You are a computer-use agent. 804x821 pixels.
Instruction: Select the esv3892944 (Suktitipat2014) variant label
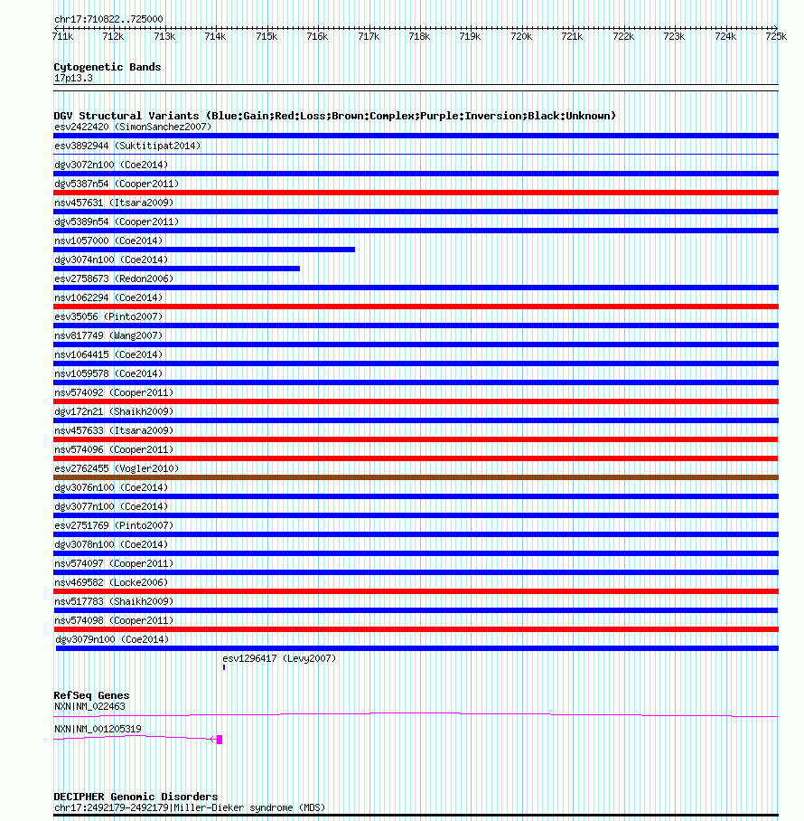[x=127, y=146]
